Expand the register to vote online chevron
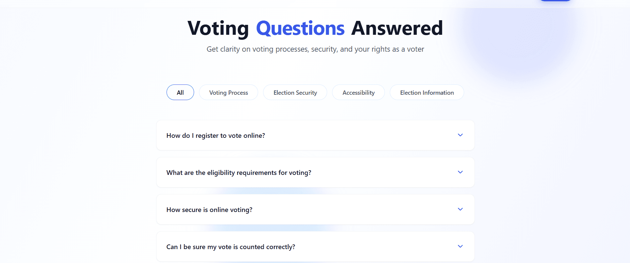The image size is (630, 263). click(460, 135)
